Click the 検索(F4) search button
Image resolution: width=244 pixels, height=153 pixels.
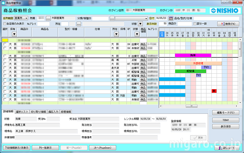(228, 24)
